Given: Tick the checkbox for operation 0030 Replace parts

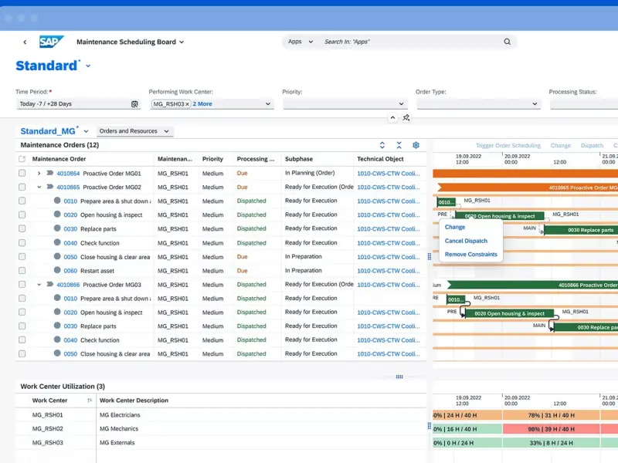Looking at the screenshot, I should click(x=22, y=228).
